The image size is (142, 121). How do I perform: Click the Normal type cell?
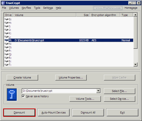126,40
